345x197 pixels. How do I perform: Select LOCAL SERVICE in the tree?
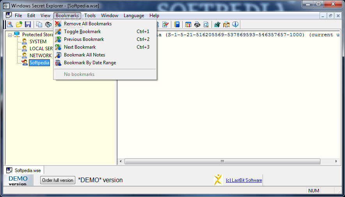pyautogui.click(x=41, y=49)
